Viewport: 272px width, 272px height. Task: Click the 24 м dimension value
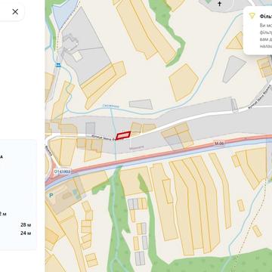(x=26, y=233)
